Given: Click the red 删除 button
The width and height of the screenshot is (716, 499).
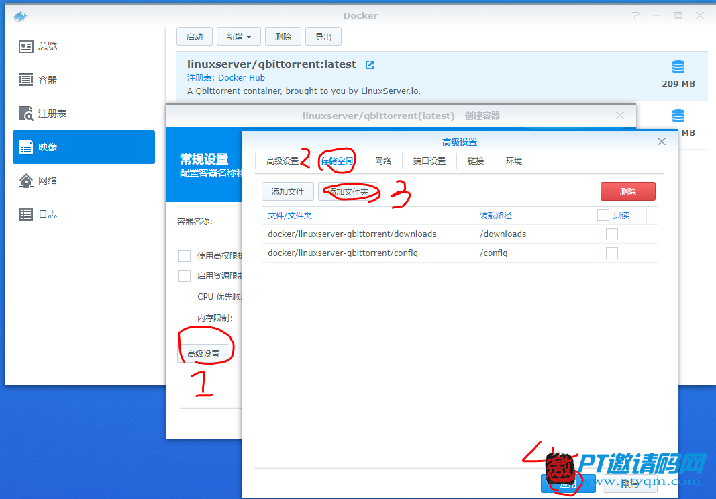Looking at the screenshot, I should point(628,191).
